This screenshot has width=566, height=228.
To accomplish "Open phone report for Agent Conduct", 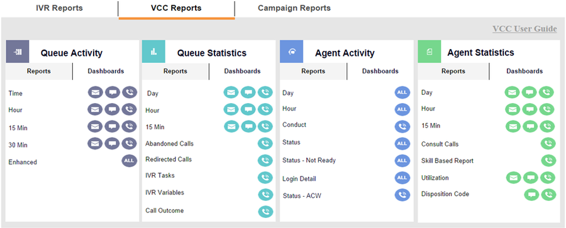I will click(x=402, y=126).
